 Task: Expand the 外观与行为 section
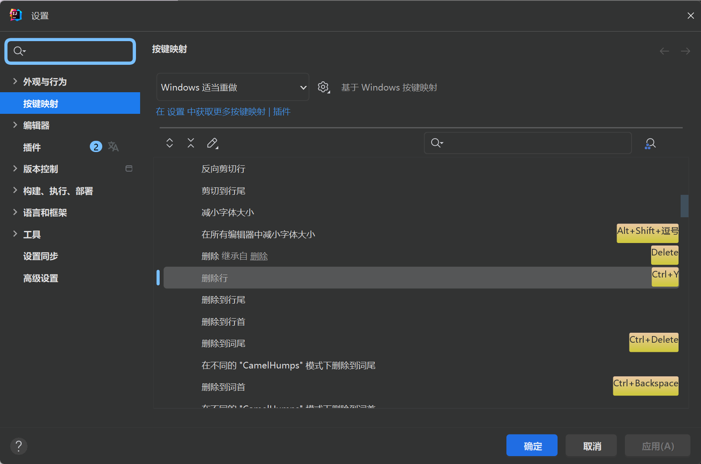click(15, 81)
